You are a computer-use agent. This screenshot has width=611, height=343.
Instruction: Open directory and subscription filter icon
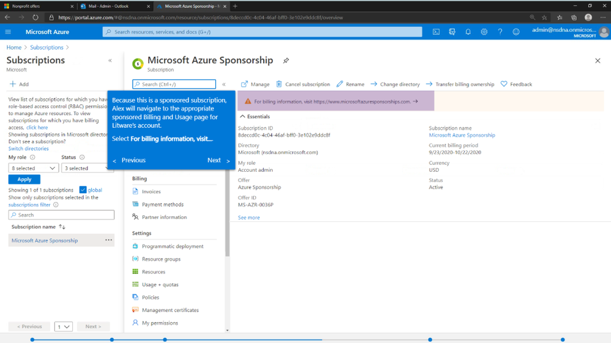[452, 32]
